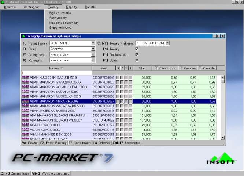Toggle the F10 Towary checkbox
Viewport: 244px width, 176px height.
coord(137,49)
